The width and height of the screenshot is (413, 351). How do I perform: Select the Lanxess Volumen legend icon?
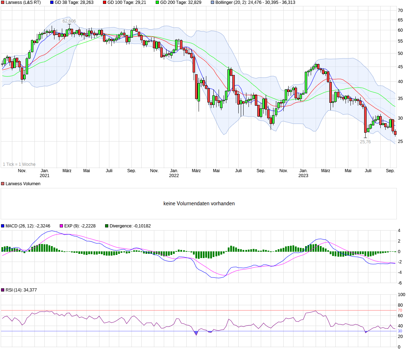click(3, 183)
